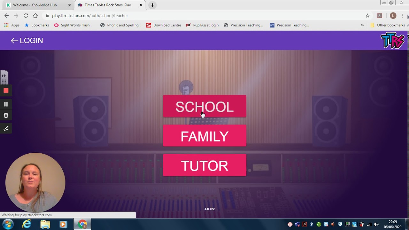Launch Internet Explorer from the taskbar
This screenshot has width=409, height=230.
click(x=27, y=224)
